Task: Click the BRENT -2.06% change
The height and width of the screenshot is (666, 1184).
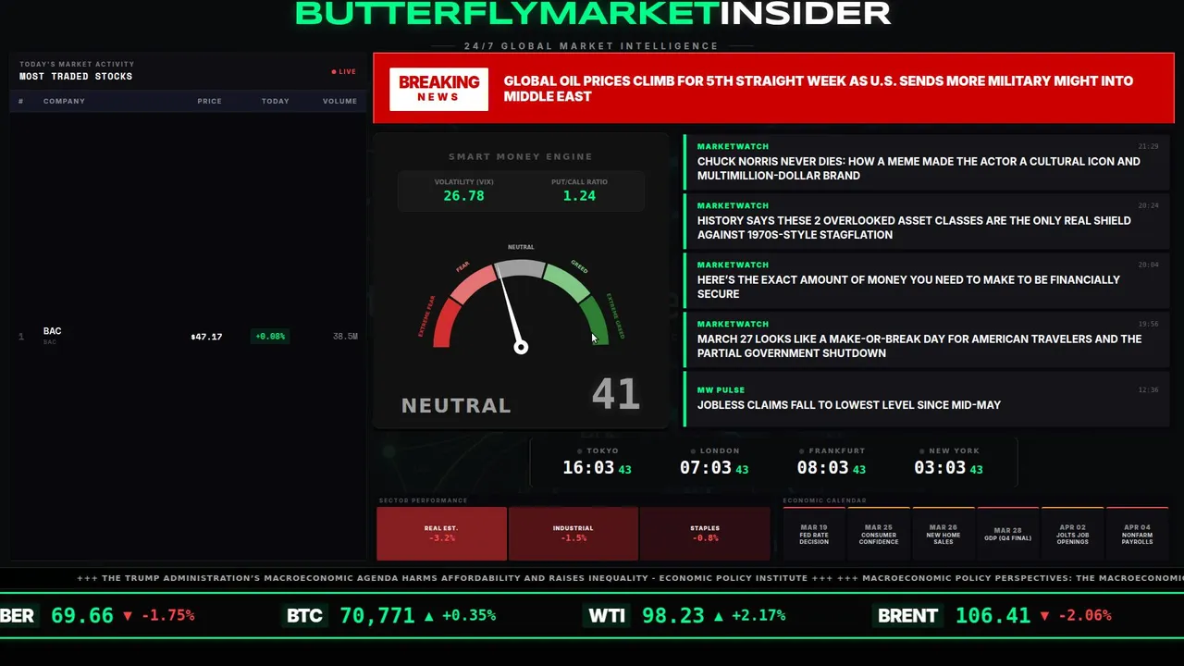Action: 1084,615
